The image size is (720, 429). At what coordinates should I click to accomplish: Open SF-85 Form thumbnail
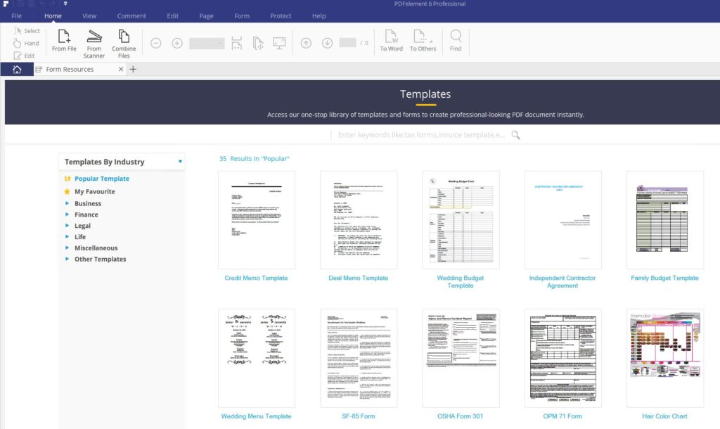pos(359,358)
